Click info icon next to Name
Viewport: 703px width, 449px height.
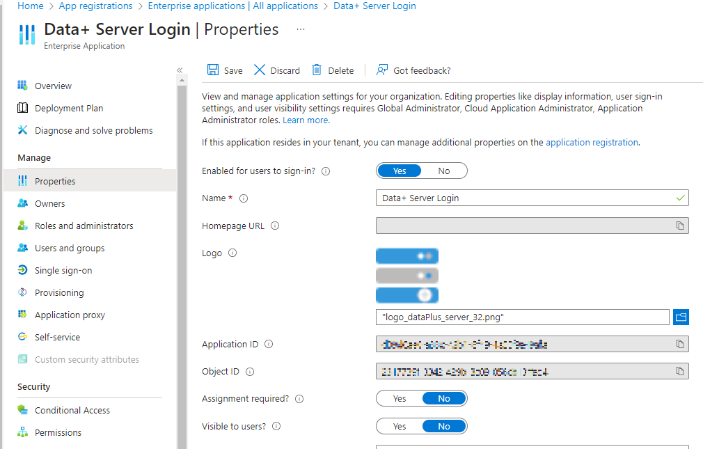pyautogui.click(x=244, y=198)
